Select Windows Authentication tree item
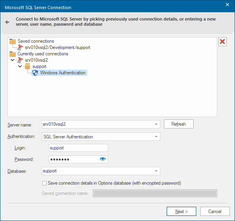Image resolution: width=235 pixels, height=221 pixels. coord(63,73)
